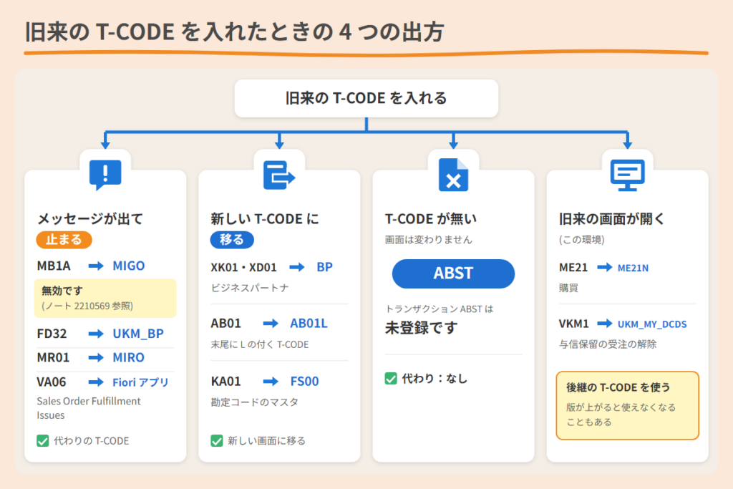
Task: Click the BP link text
Action: click(x=324, y=267)
